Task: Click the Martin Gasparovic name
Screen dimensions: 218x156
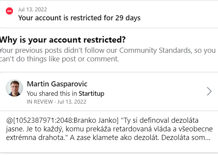Action: [x=57, y=84]
